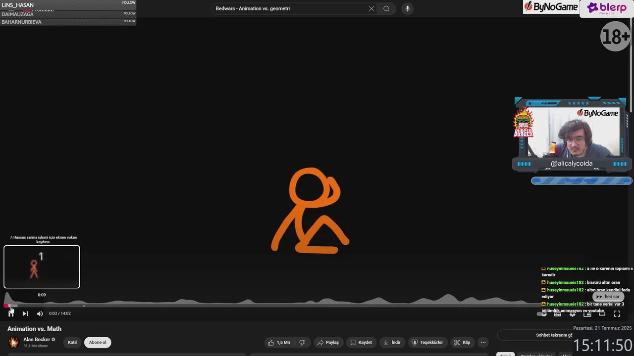Screen dimensions: 634x356
Task: Click the Pazartesi, 21 Temmuz 2025 date
Action: point(602,328)
